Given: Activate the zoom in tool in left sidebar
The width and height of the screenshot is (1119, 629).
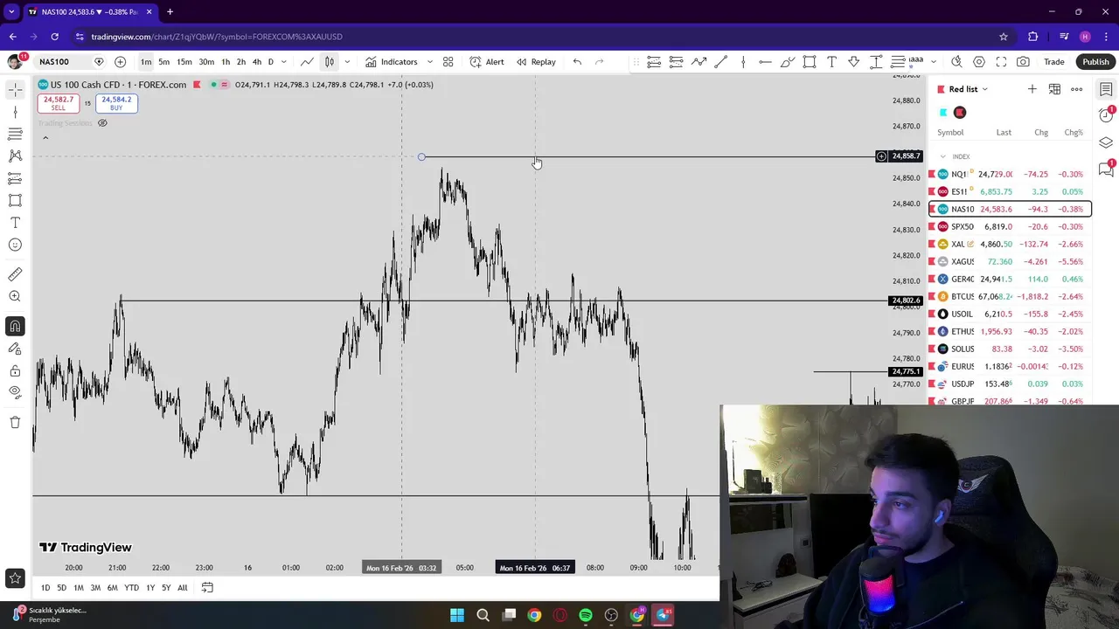Looking at the screenshot, I should [15, 296].
